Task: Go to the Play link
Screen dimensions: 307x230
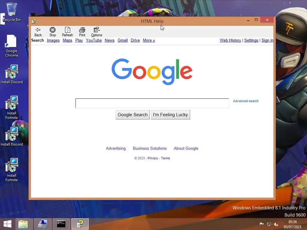Action: click(x=79, y=40)
